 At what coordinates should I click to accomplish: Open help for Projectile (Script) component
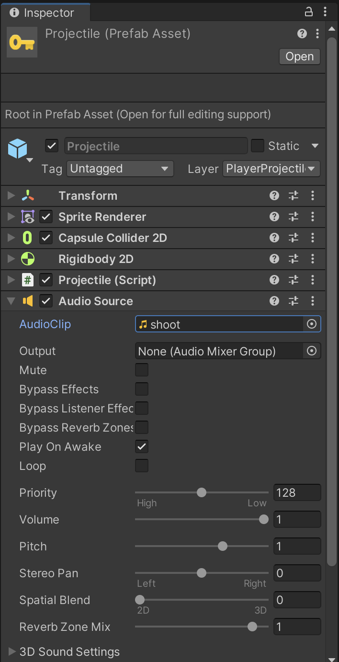[x=274, y=280]
